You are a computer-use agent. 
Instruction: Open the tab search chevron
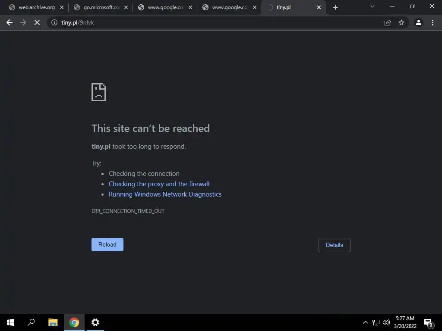373,6
